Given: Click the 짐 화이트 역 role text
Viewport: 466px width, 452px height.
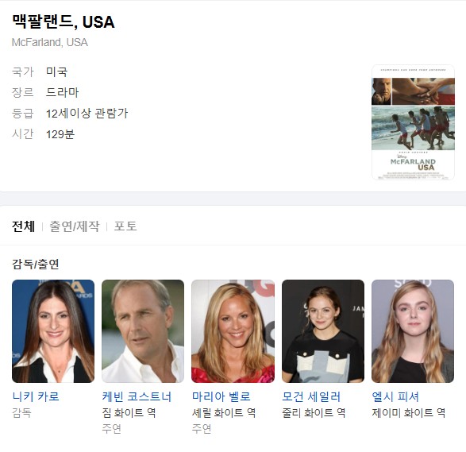Looking at the screenshot, I should click(129, 412).
